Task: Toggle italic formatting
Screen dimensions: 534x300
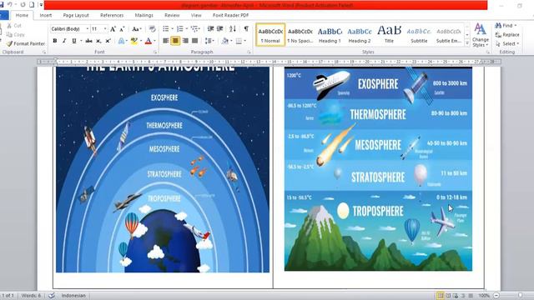Action: tap(64, 41)
